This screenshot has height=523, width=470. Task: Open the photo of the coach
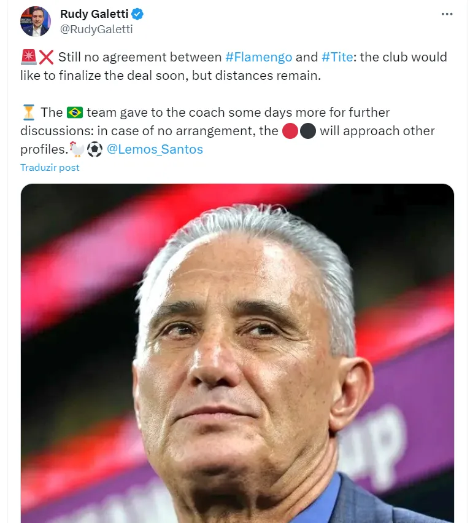point(237,353)
